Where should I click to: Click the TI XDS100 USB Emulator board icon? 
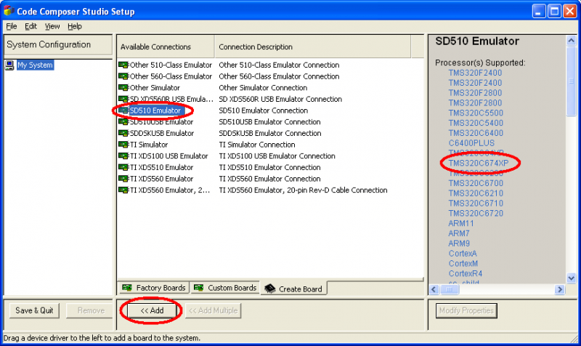point(123,156)
